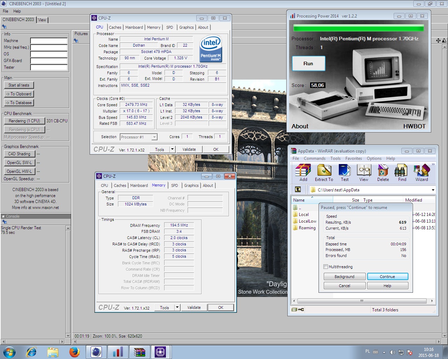
Task: Click the move icon in Cinebench viewport corner
Action: 438,40
